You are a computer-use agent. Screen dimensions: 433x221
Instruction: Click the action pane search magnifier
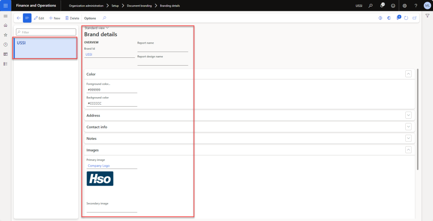104,18
